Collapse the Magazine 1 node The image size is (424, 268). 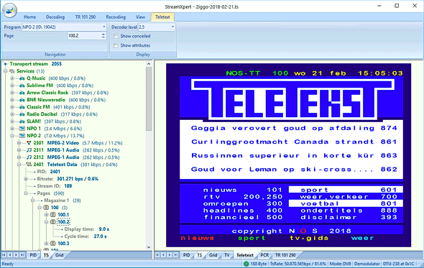[x=32, y=200]
